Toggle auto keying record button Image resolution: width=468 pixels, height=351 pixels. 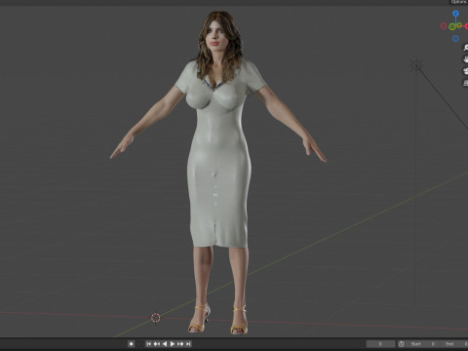(131, 343)
